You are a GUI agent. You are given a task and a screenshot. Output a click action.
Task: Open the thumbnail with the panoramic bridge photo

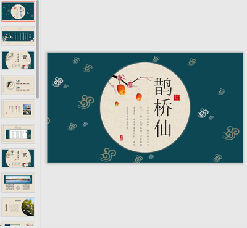18,183
